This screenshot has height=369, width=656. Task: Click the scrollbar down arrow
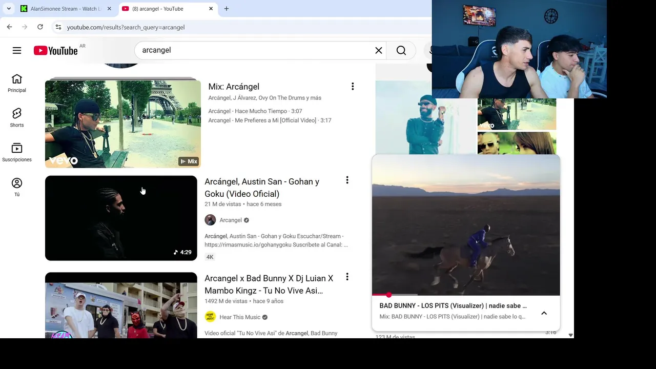[x=570, y=335]
